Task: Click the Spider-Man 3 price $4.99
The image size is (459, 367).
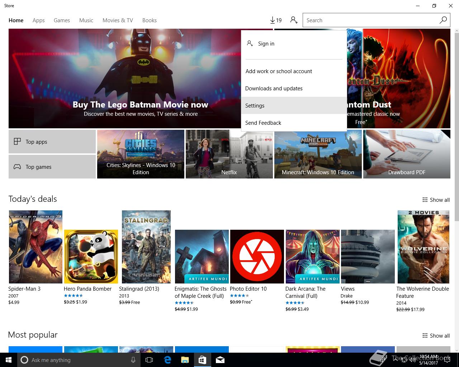Action: (14, 302)
